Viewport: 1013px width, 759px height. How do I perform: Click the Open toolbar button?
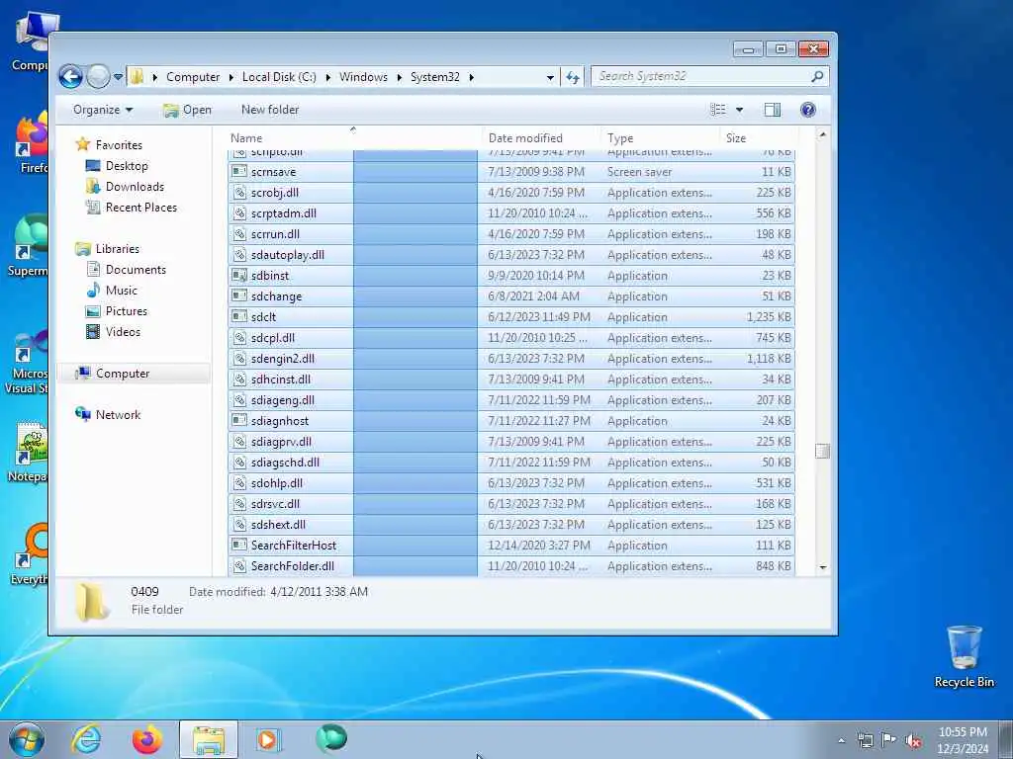click(x=187, y=110)
